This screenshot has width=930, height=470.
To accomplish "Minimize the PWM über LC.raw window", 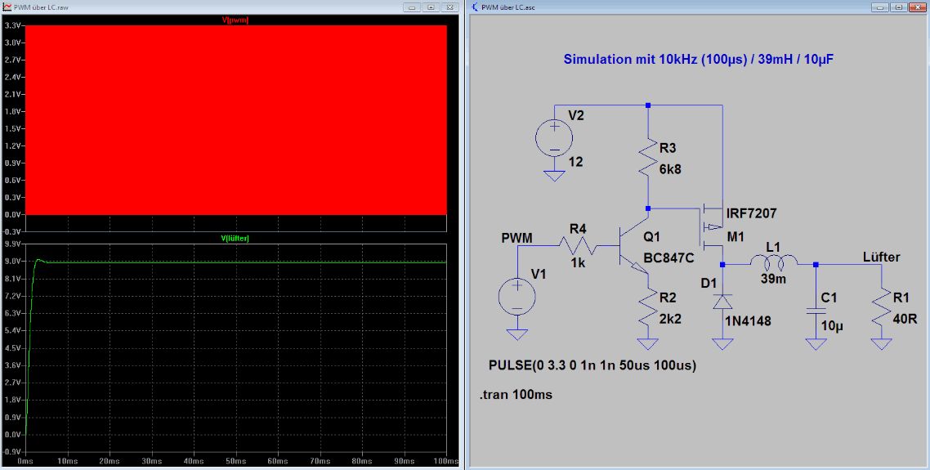I will [x=412, y=7].
